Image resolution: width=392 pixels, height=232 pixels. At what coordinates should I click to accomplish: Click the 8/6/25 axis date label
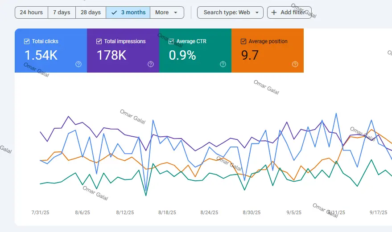click(83, 212)
